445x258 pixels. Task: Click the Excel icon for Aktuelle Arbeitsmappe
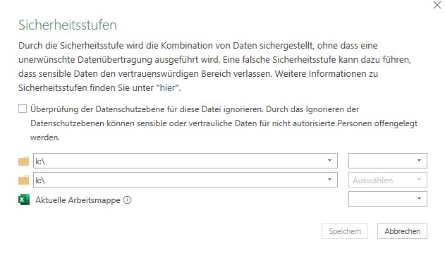pos(24,199)
